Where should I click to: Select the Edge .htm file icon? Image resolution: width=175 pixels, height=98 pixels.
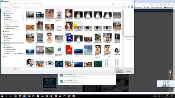pyautogui.click(x=59, y=50)
